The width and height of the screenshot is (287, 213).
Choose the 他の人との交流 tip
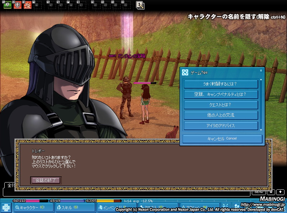[221, 115]
